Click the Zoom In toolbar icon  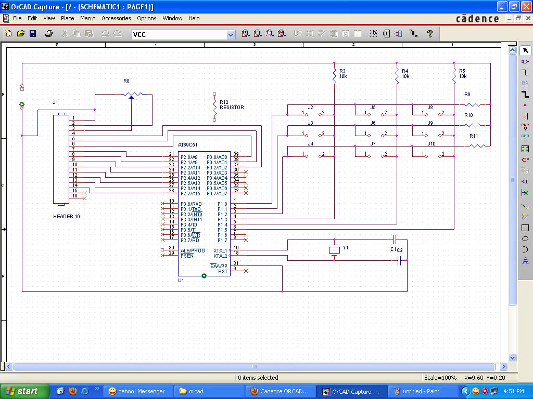pyautogui.click(x=246, y=34)
